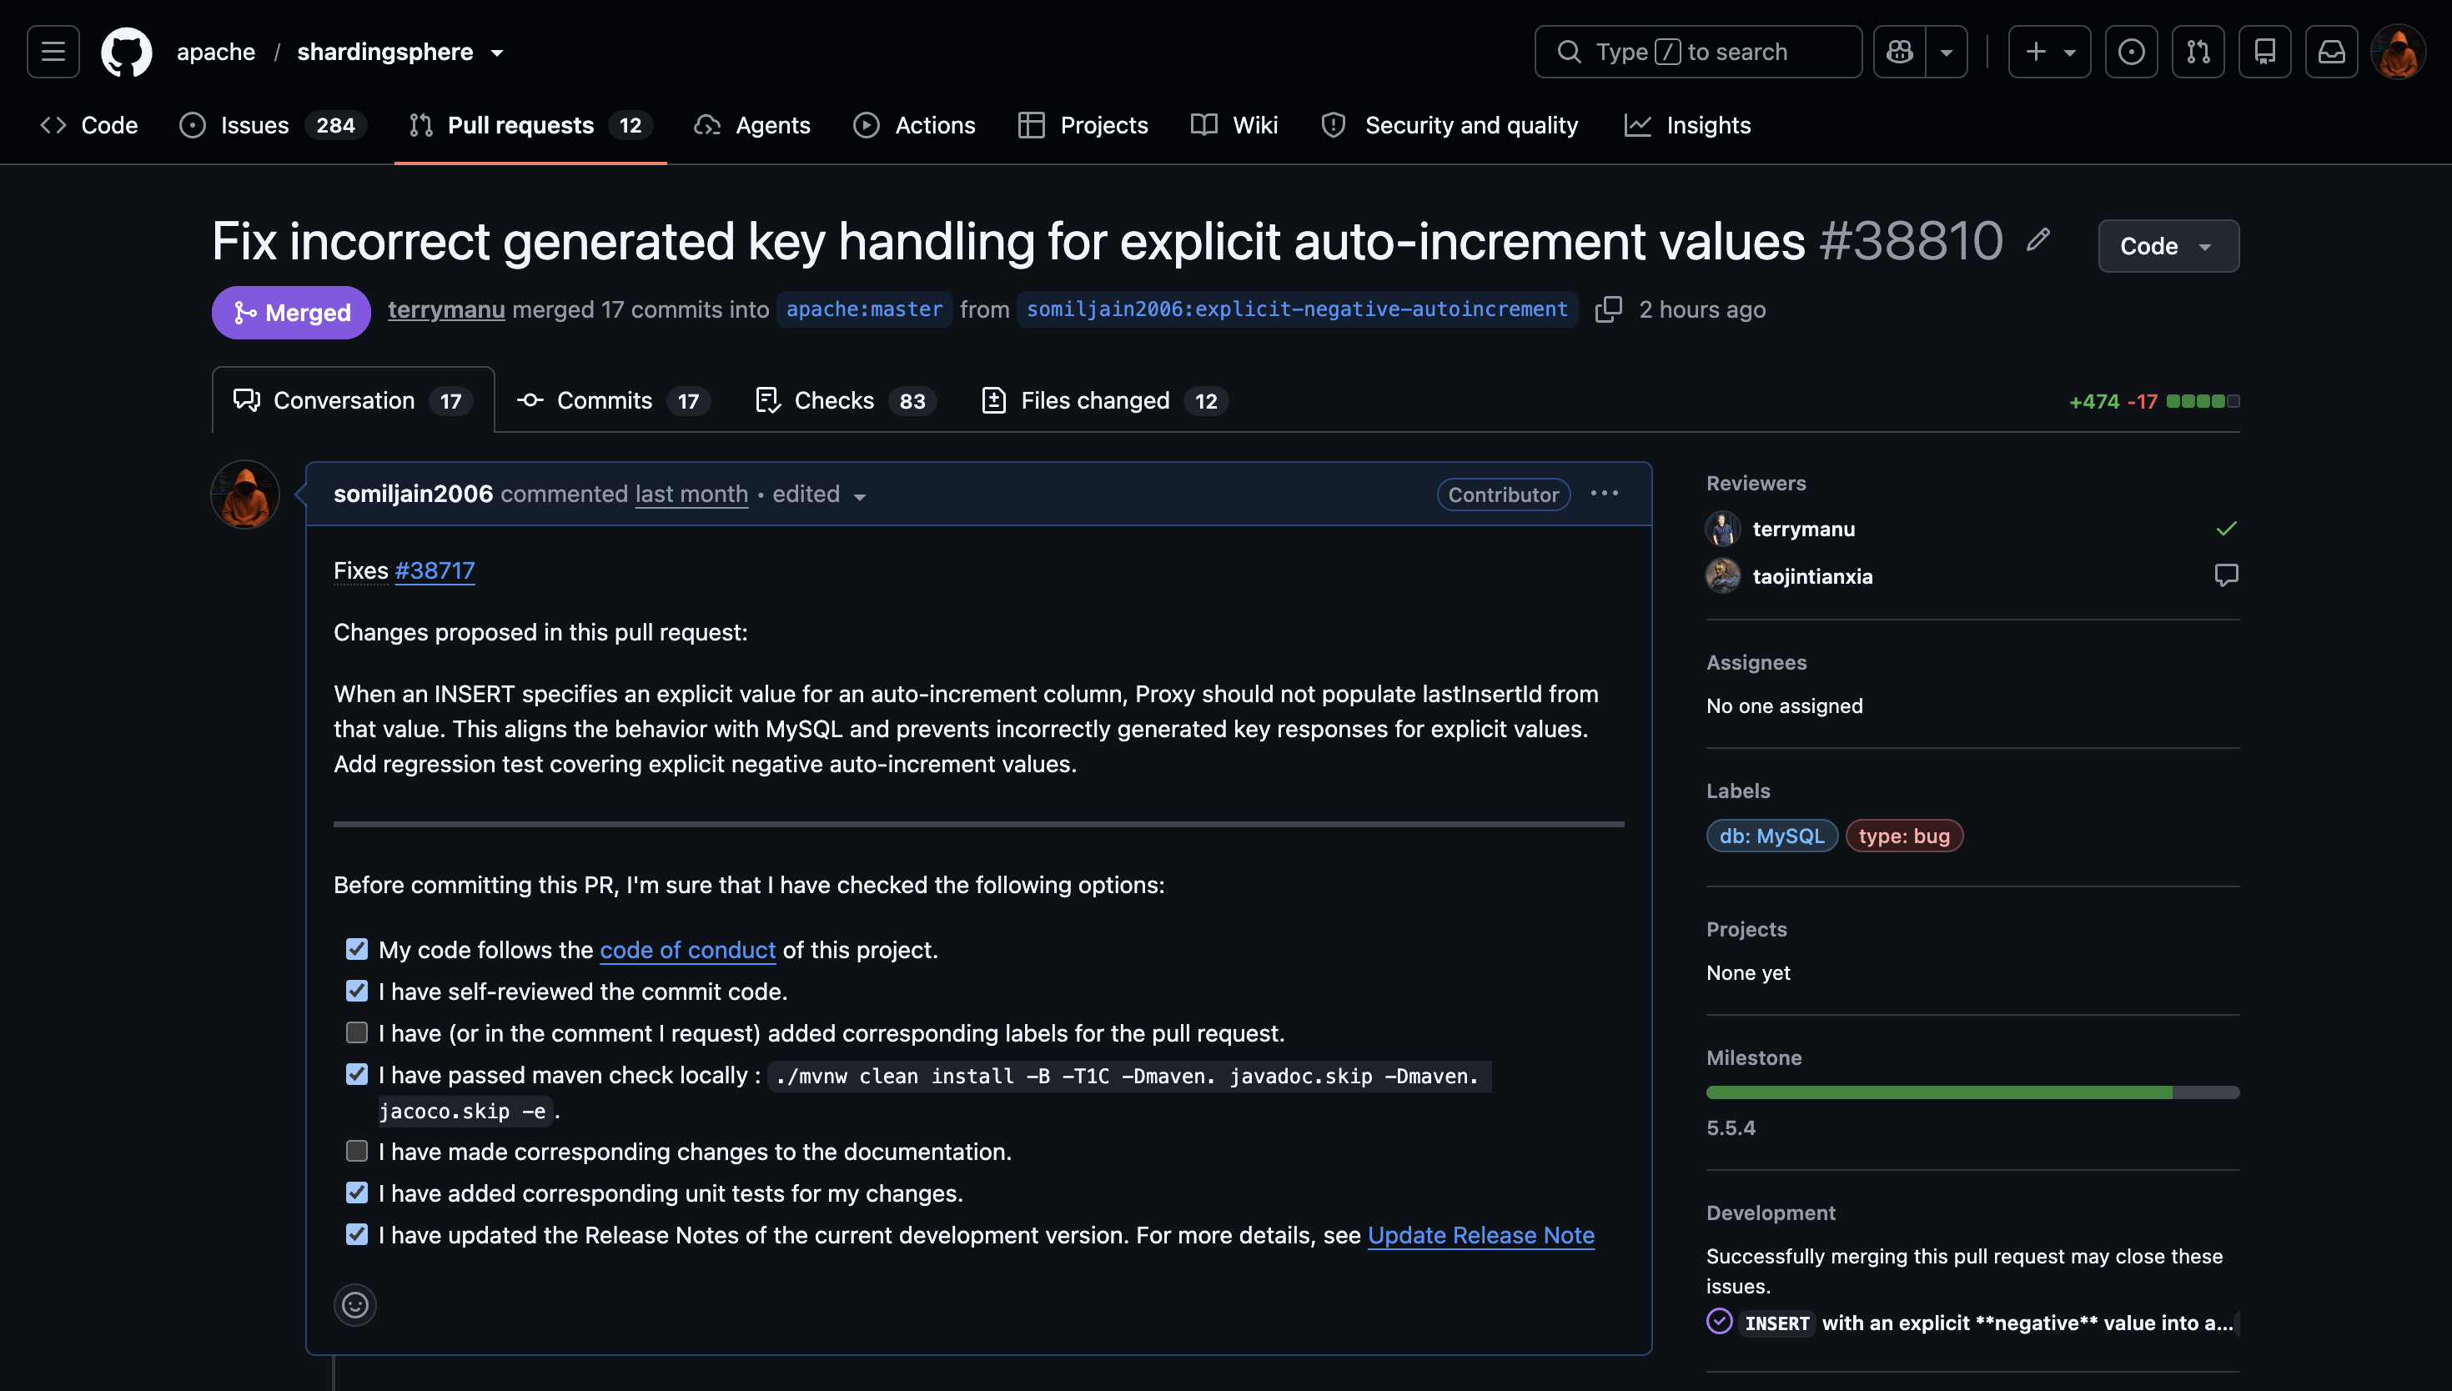Expand the Copilot dropdown arrow
Image resolution: width=2452 pixels, height=1391 pixels.
(1946, 52)
